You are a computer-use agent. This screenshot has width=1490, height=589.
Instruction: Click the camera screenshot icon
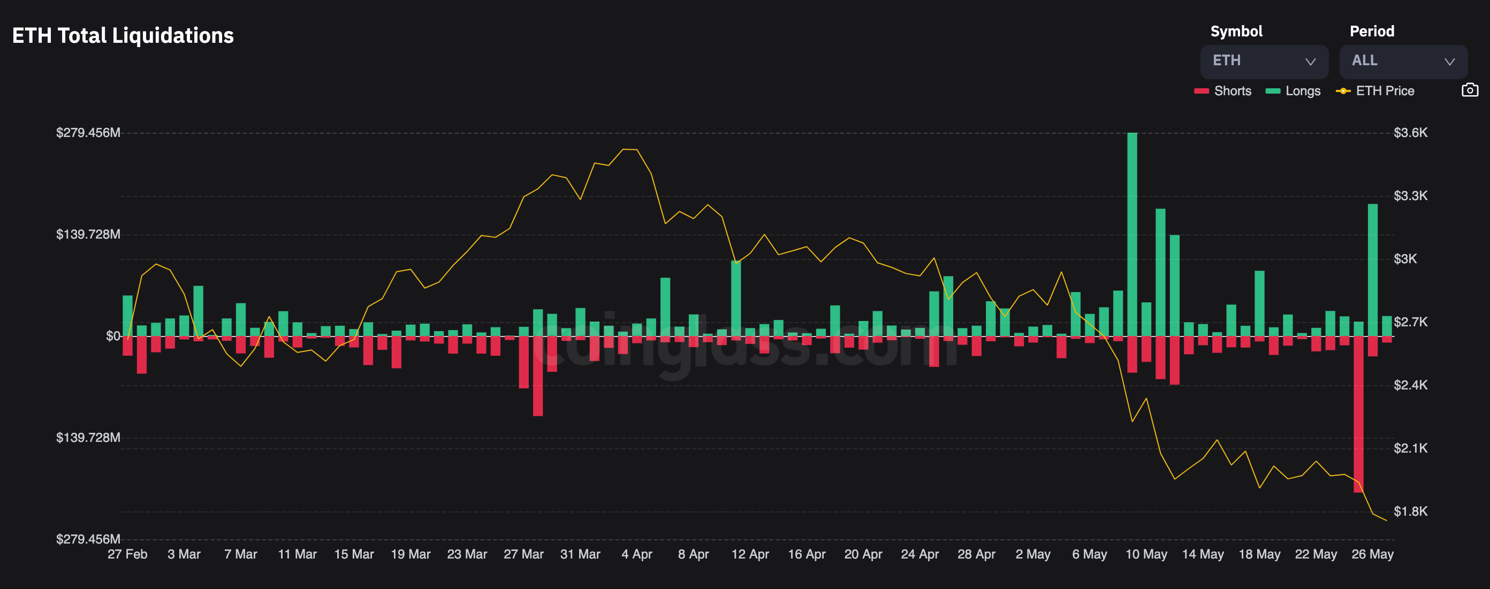[x=1470, y=90]
